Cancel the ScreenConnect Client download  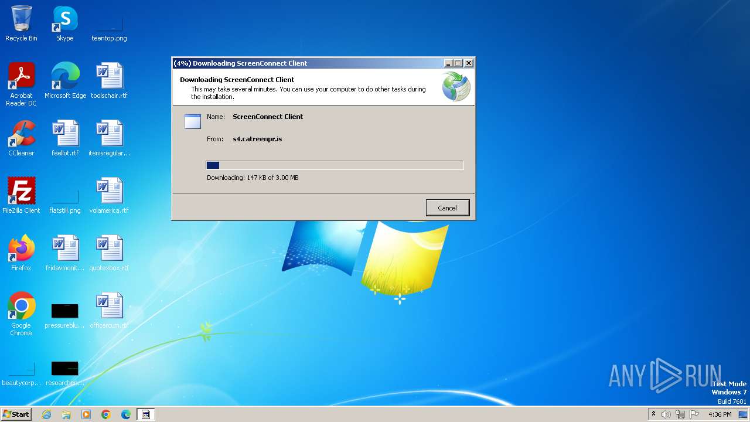[447, 208]
